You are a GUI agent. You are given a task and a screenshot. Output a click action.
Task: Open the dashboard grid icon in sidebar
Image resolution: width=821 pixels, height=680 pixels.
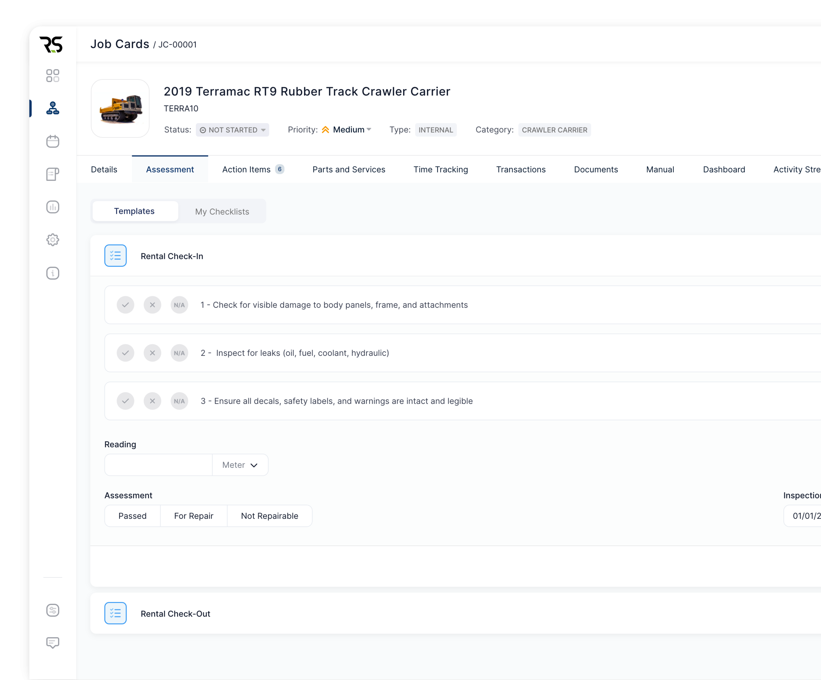click(53, 76)
